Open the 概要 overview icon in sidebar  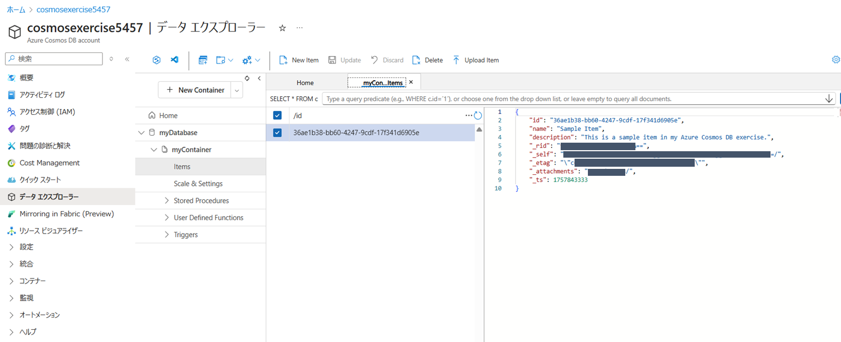[11, 77]
